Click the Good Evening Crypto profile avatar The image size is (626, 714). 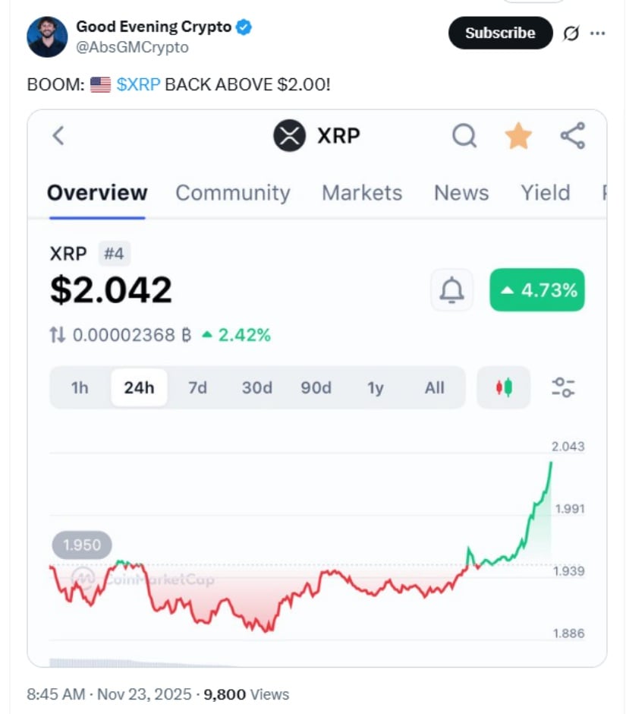[x=47, y=36]
